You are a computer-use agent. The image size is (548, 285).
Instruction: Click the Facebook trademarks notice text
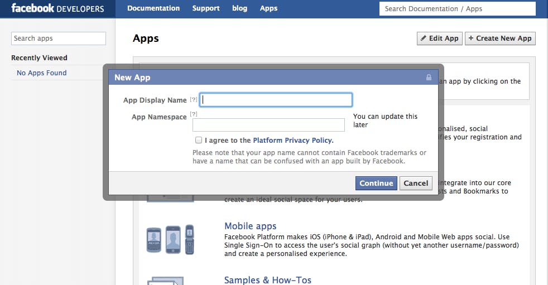click(309, 157)
